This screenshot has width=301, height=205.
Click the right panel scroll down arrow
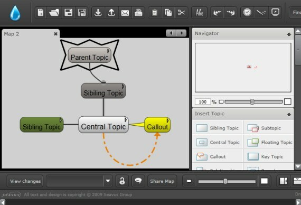coord(298,166)
